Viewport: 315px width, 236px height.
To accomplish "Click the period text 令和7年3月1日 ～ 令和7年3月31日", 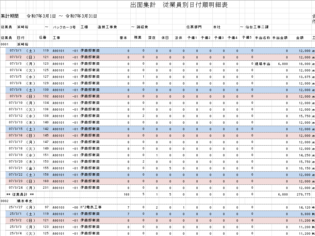I will (62, 16).
